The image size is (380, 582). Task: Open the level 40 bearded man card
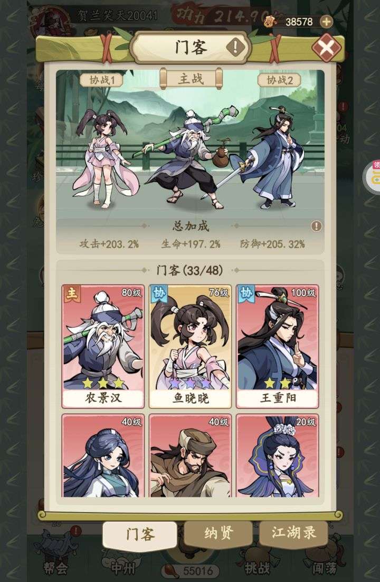coord(191,456)
